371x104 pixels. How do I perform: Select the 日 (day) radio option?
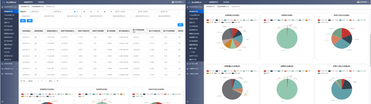coord(75,12)
